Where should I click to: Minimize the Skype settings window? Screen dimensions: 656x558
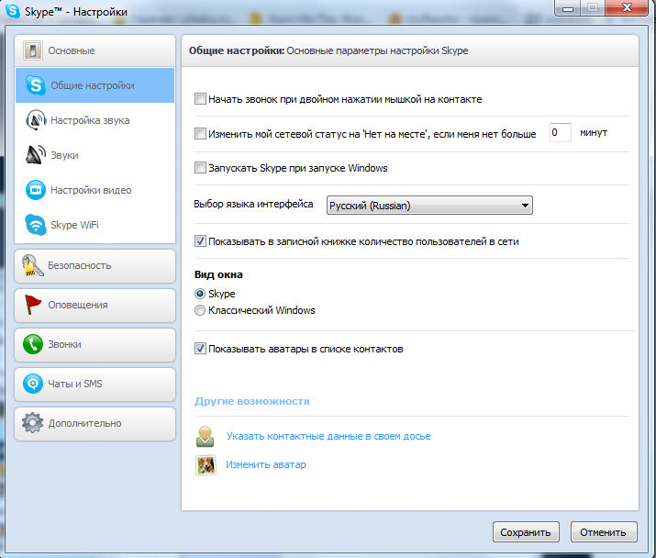pyautogui.click(x=568, y=8)
